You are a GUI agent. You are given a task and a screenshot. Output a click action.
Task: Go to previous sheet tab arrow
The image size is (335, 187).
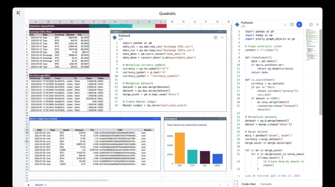tap(220, 185)
